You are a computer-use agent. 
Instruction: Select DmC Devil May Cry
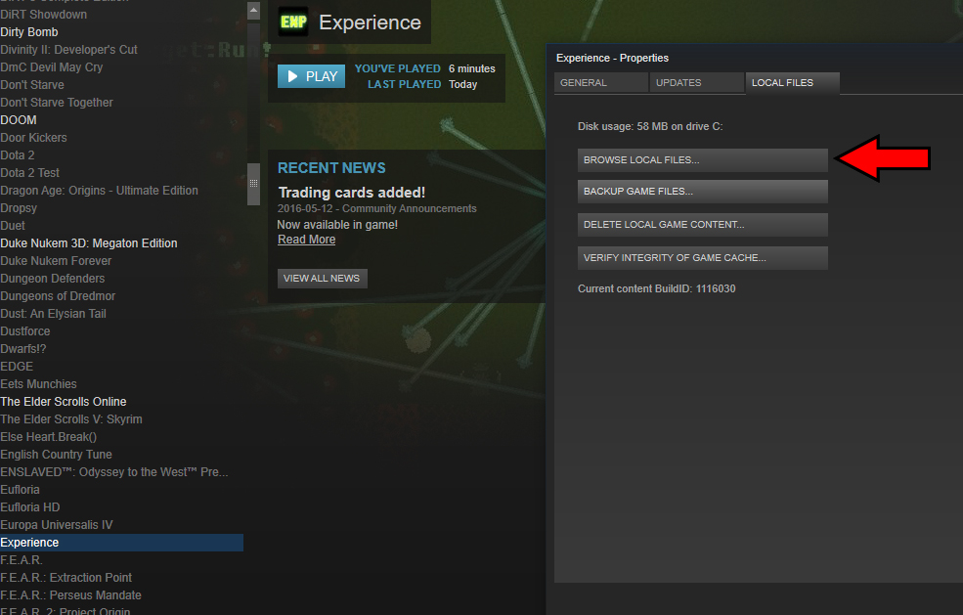coord(52,66)
